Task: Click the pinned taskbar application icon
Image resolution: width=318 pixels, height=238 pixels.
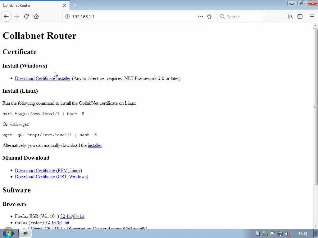Action: coord(25,233)
